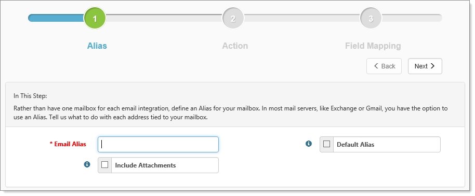475x196 pixels.
Task: Jump to step 3 circle
Action: click(371, 19)
